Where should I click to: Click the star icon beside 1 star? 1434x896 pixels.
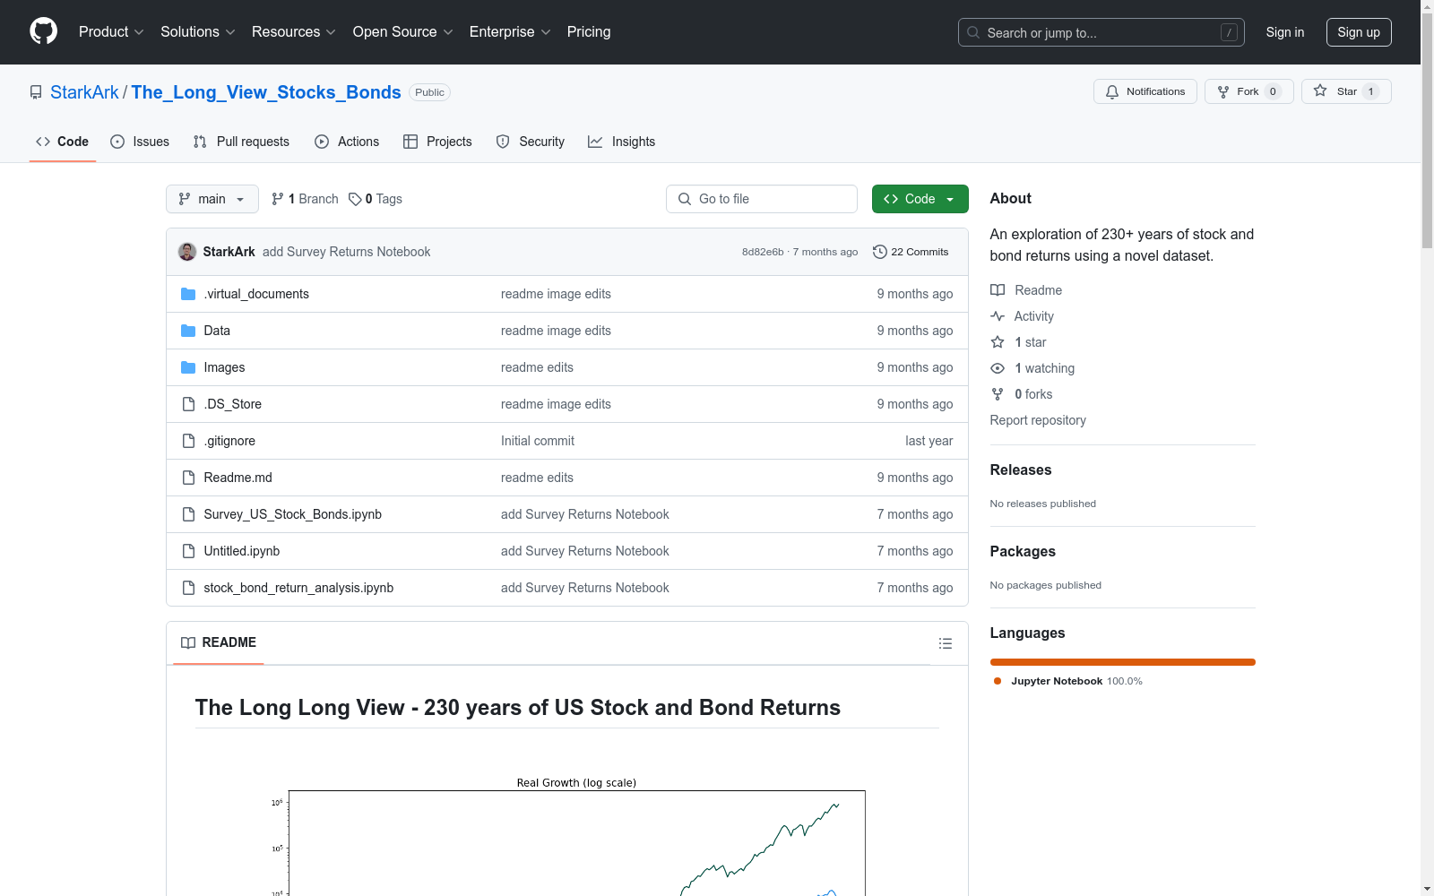(998, 342)
